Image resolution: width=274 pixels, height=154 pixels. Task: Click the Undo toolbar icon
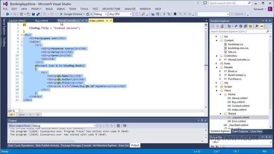(45, 14)
